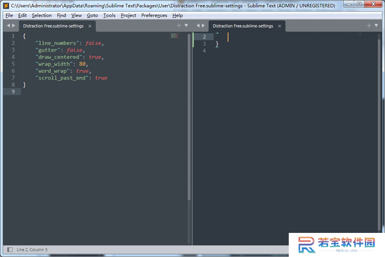Click opening brace on line 1 left pane

coord(24,36)
